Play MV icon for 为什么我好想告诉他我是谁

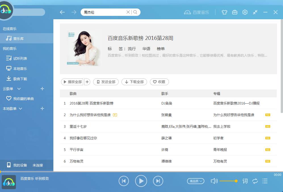pos(115,115)
